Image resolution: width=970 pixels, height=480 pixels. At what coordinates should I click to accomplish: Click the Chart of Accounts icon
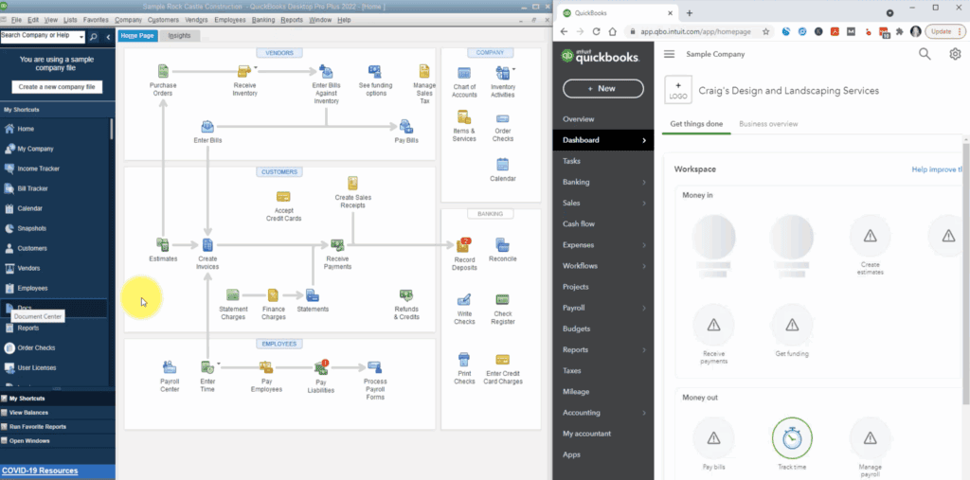click(x=464, y=73)
